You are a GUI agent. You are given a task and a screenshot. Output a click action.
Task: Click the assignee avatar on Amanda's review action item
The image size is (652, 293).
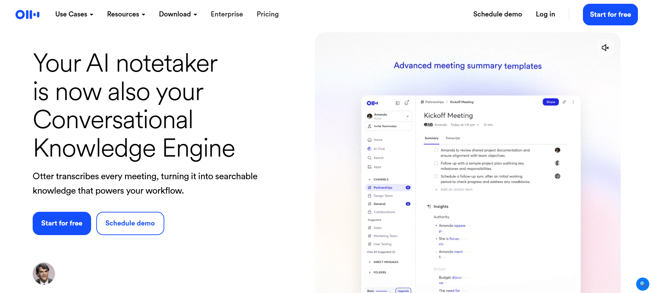pos(557,150)
